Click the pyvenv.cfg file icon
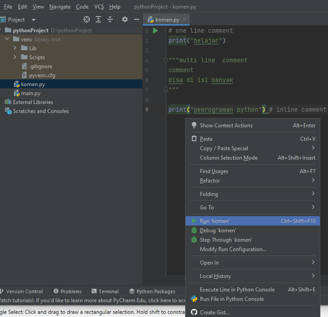 24,75
